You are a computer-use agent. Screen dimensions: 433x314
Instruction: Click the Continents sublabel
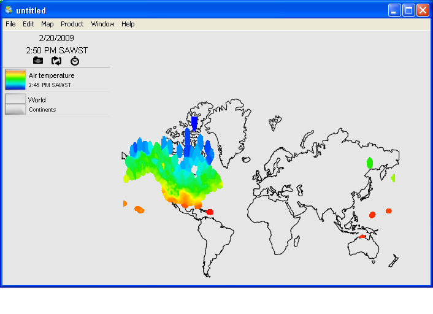pyautogui.click(x=42, y=110)
